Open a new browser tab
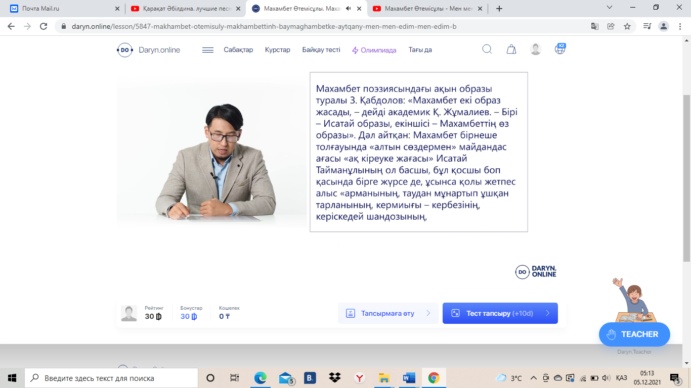 [499, 9]
